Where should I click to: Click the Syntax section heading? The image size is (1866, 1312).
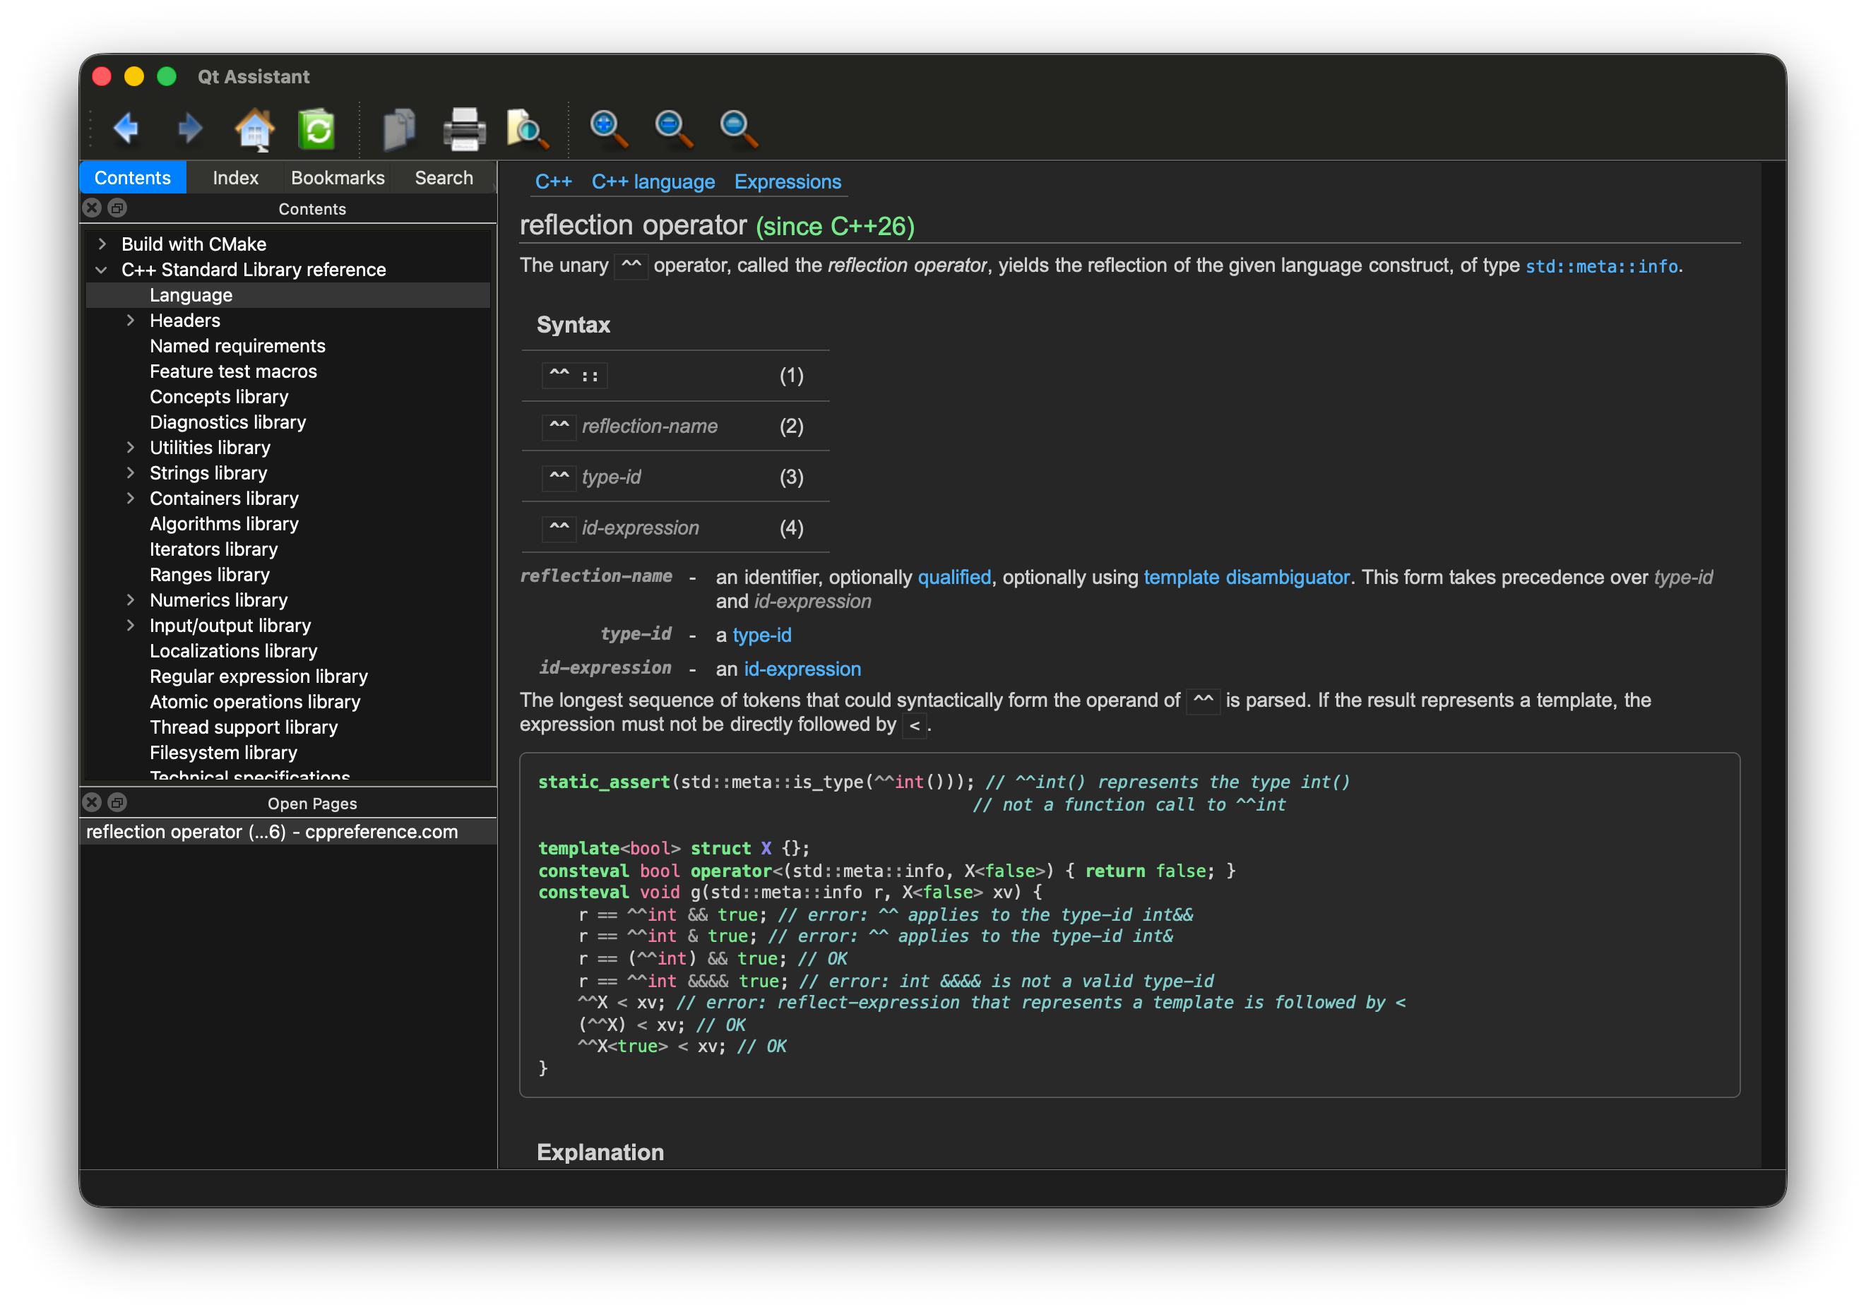(573, 325)
